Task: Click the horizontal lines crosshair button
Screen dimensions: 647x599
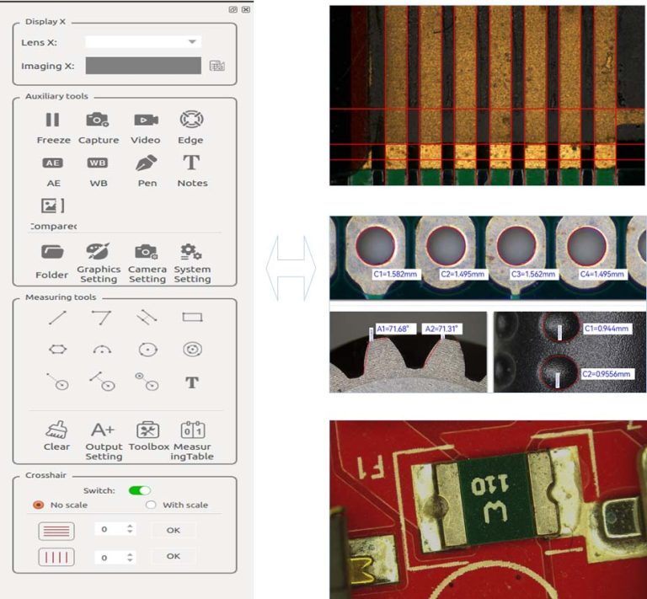Action: tap(56, 531)
